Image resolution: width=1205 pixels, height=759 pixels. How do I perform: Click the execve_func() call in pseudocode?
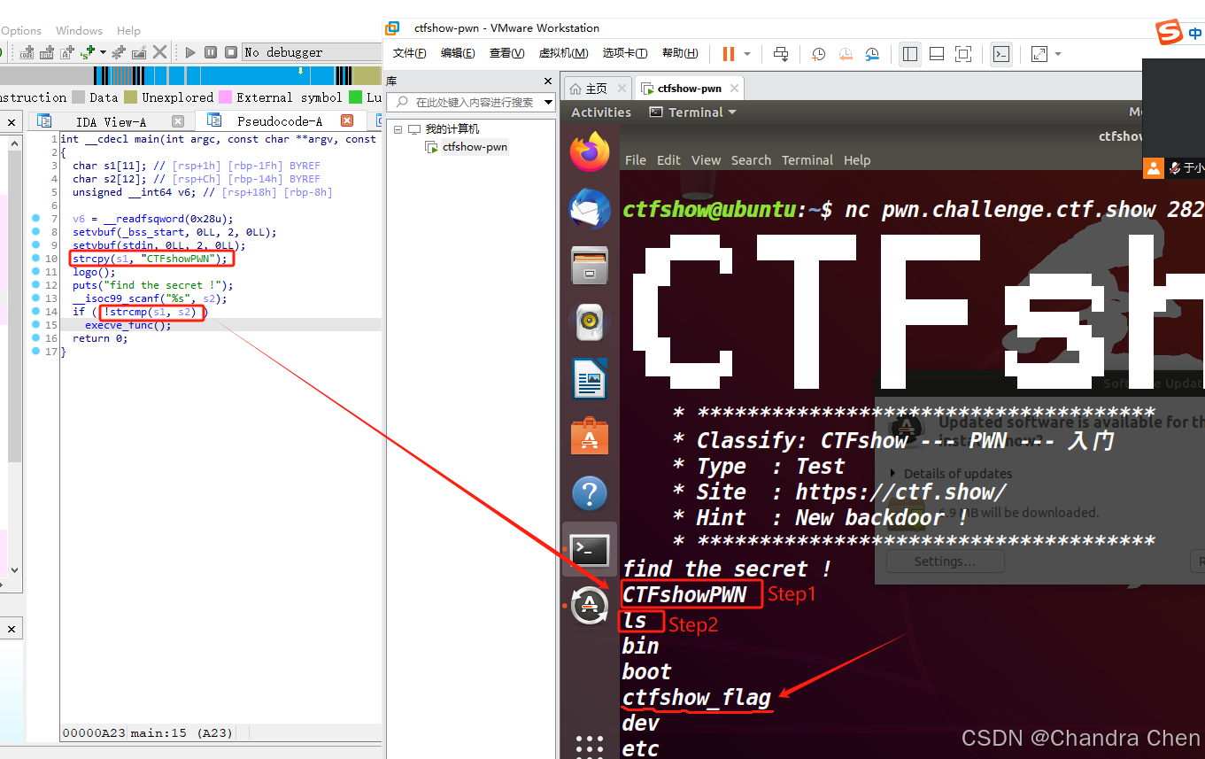pyautogui.click(x=127, y=325)
